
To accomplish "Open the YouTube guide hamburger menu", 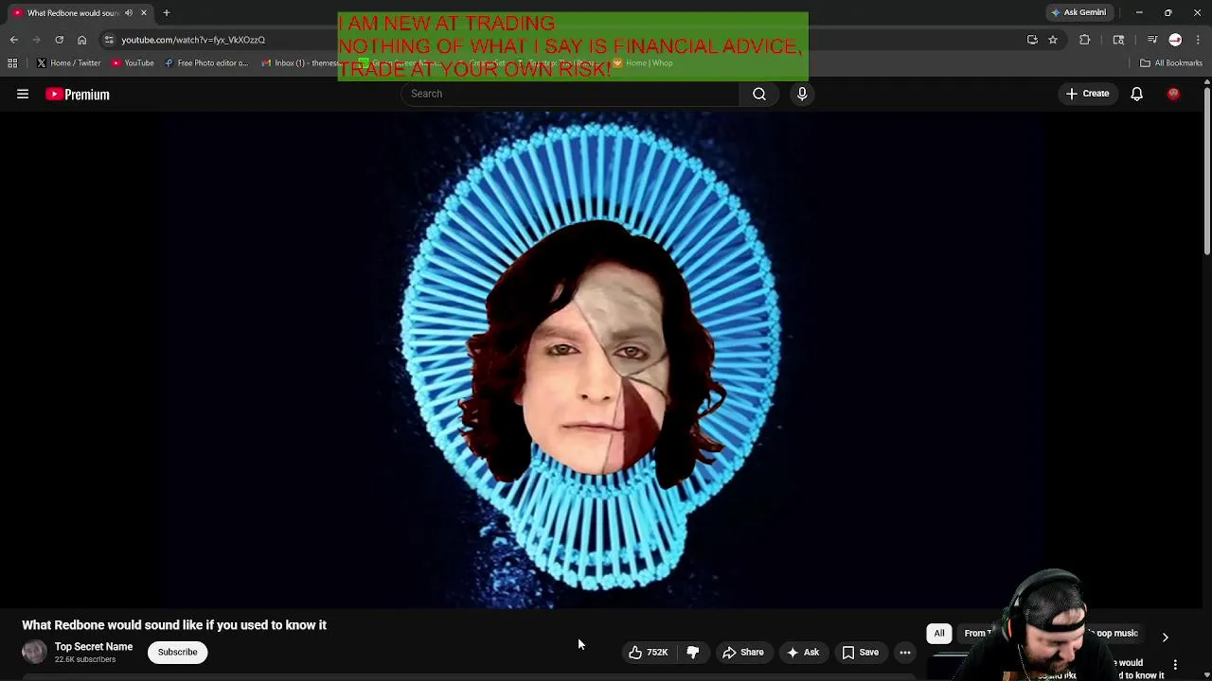I will point(23,95).
